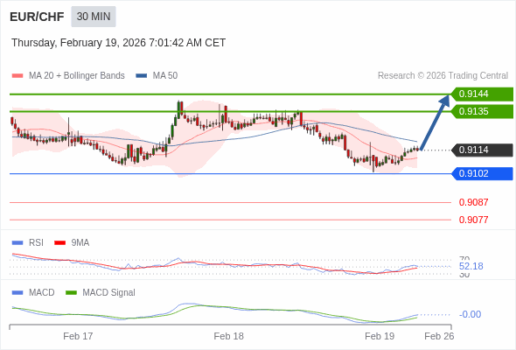Click the 0.9087 support price value
Image resolution: width=516 pixels, height=350 pixels.
pyautogui.click(x=473, y=202)
